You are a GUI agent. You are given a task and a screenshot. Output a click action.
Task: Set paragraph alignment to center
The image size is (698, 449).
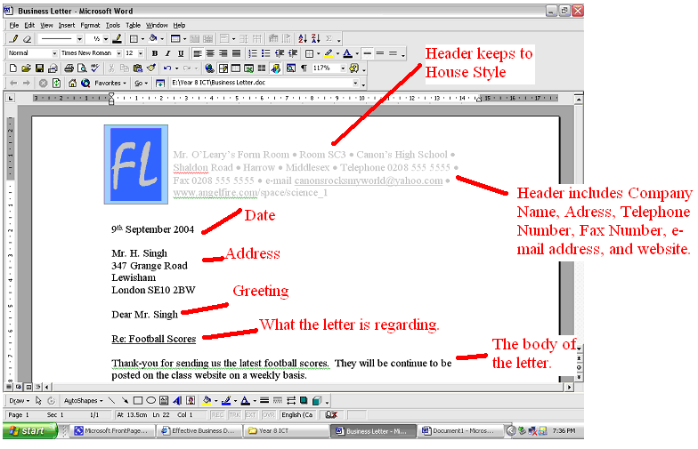point(210,53)
